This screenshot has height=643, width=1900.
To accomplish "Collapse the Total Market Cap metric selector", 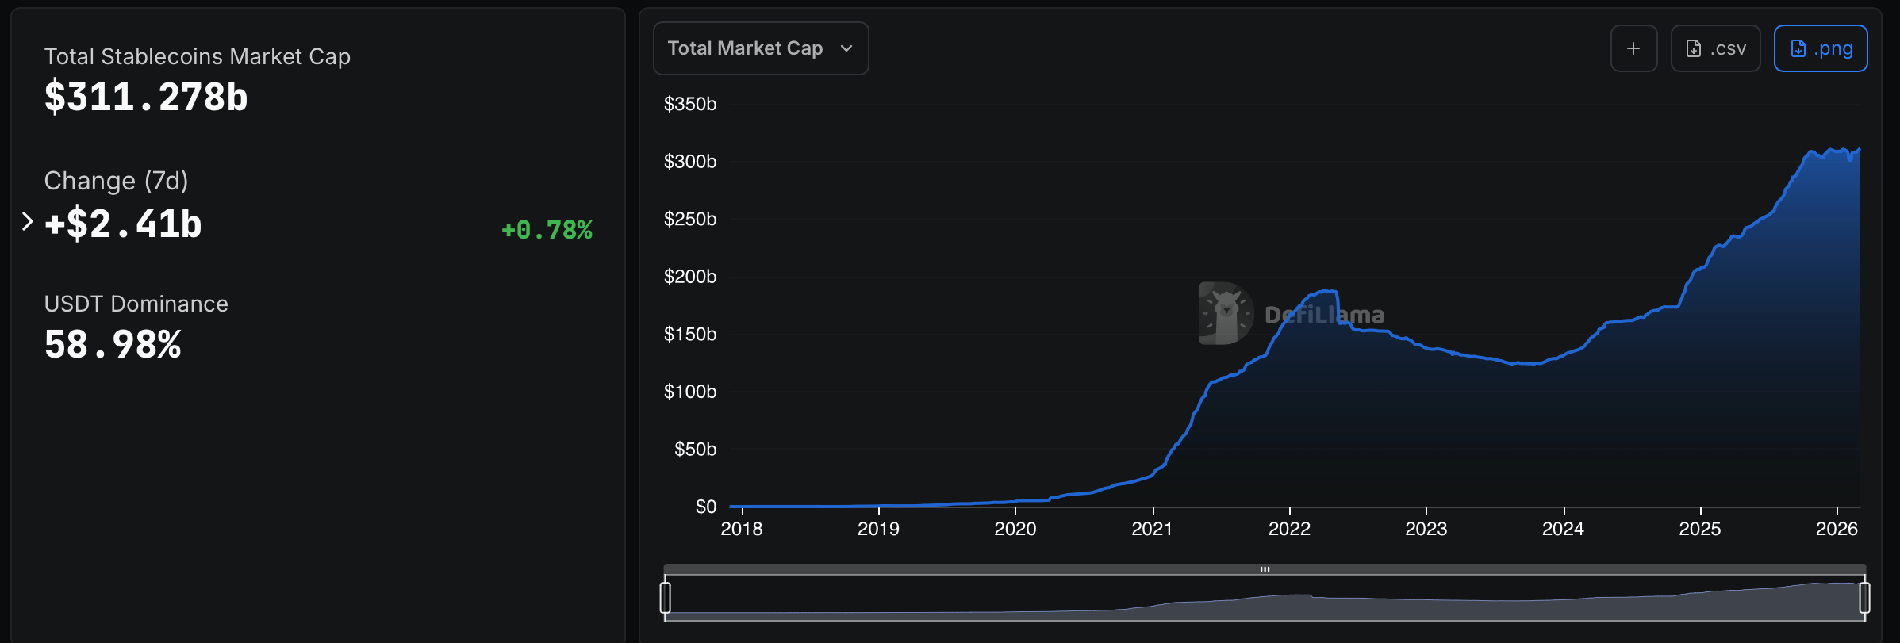I will pyautogui.click(x=848, y=48).
